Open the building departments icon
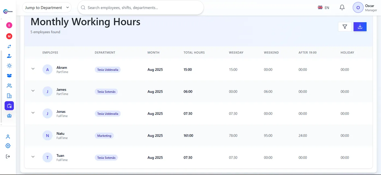This screenshot has height=175, width=381. pyautogui.click(x=9, y=96)
